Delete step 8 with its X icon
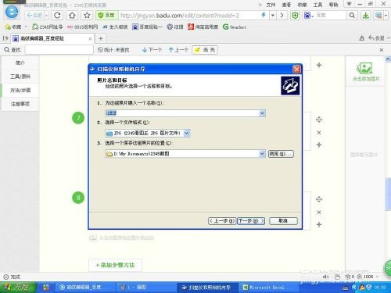Image resolution: width=391 pixels, height=293 pixels. tap(319, 213)
